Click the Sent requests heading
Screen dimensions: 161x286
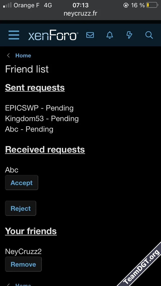(x=35, y=87)
